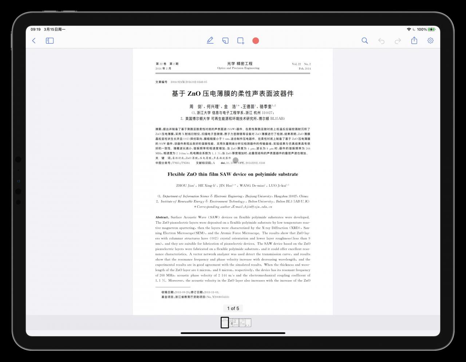Open the search magnifier
Screen dimensions: 466x362
pos(364,41)
